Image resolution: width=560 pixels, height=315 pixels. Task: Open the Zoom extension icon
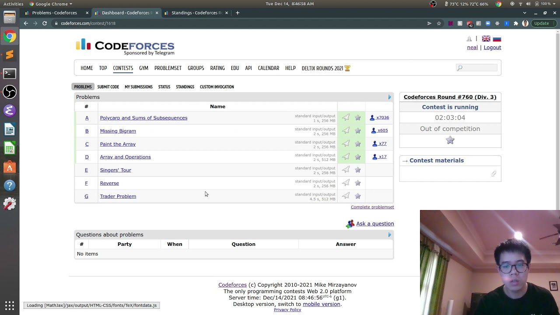(488, 23)
